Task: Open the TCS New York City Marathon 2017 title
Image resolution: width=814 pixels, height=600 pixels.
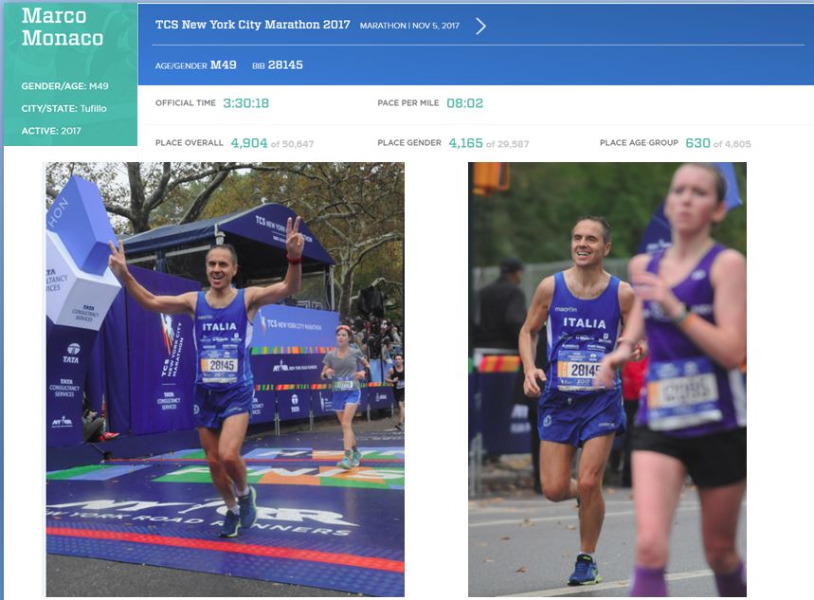Action: coord(252,26)
